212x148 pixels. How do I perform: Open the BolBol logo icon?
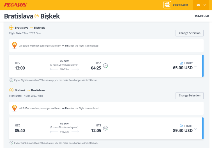point(167,5)
